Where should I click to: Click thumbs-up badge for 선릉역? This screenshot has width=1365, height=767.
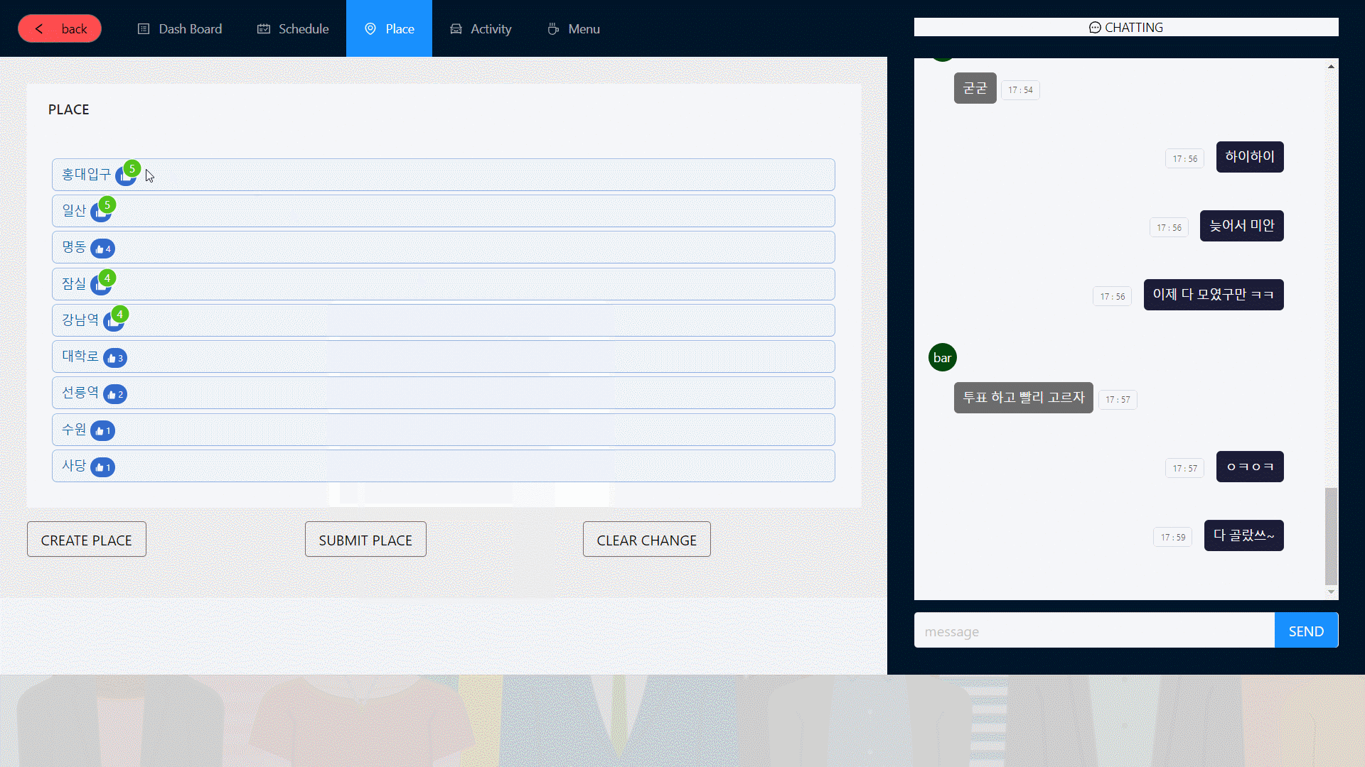pos(114,394)
